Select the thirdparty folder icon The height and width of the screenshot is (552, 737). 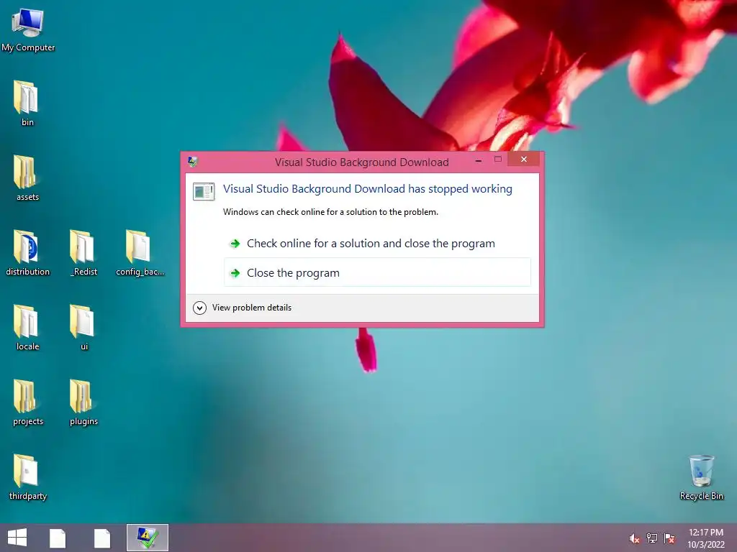tap(28, 477)
